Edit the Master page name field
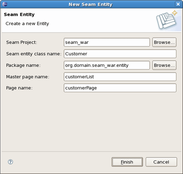 click(120, 77)
